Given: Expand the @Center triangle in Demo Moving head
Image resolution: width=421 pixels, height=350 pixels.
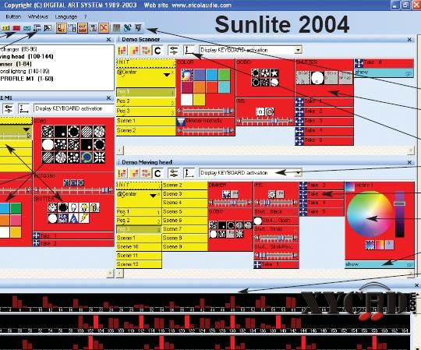Looking at the screenshot, I should point(153,196).
